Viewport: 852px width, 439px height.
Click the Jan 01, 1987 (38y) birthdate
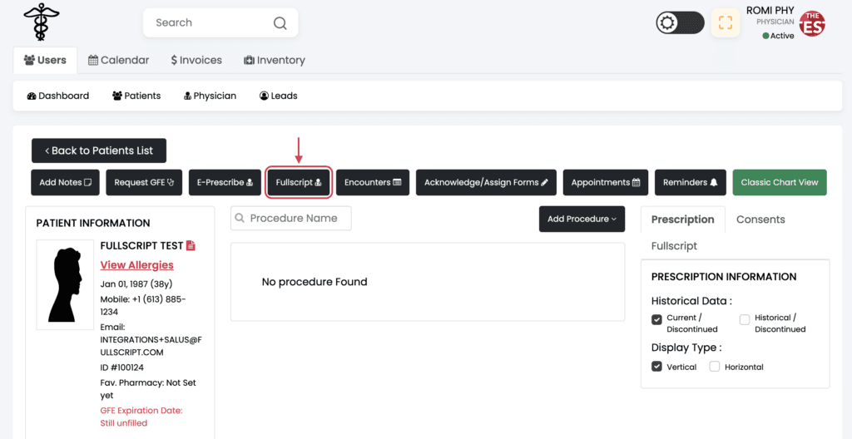136,284
